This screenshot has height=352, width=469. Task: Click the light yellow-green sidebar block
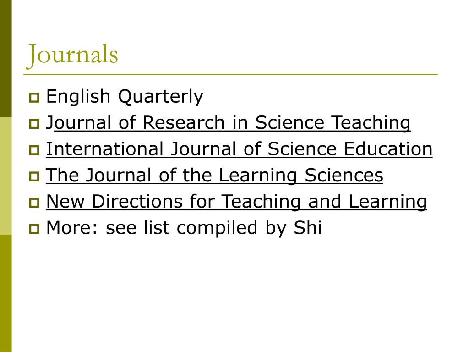(5, 176)
